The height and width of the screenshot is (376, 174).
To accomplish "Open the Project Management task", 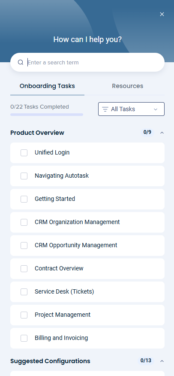I will click(x=87, y=315).
